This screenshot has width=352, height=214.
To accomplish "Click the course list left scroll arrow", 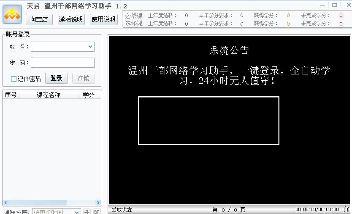I will click(5, 203).
